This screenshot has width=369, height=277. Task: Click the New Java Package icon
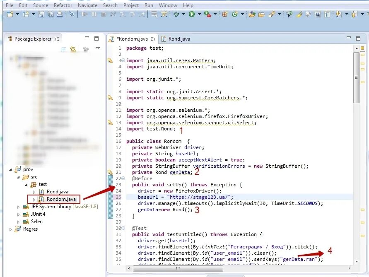(x=225, y=14)
